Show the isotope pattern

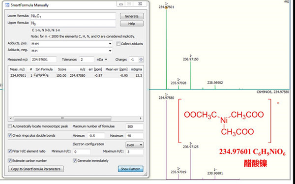(x=130, y=169)
